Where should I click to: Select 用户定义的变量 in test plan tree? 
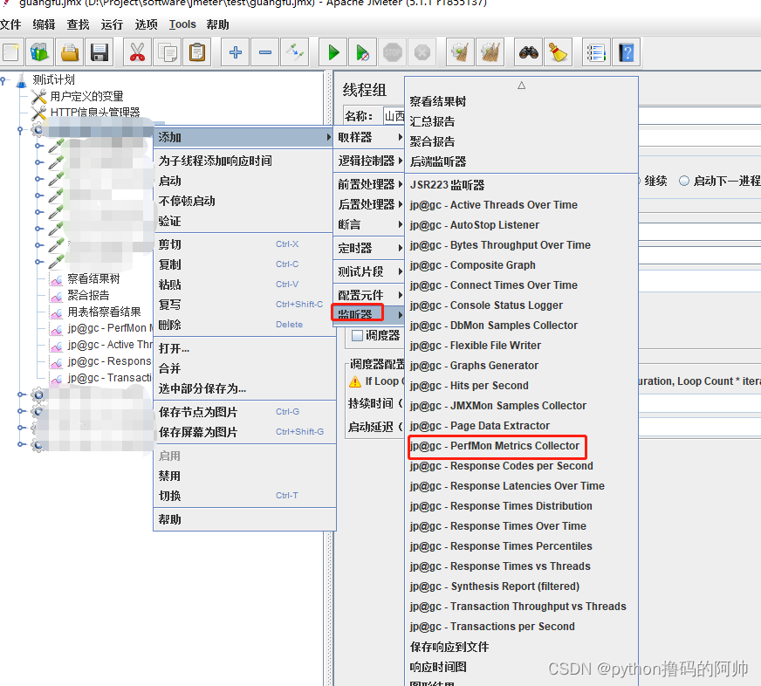coord(86,96)
